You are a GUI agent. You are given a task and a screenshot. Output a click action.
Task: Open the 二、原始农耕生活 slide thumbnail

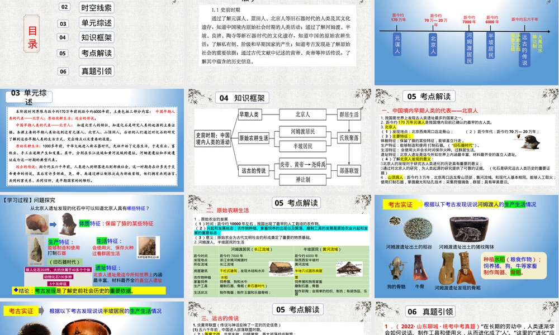[x=279, y=246]
